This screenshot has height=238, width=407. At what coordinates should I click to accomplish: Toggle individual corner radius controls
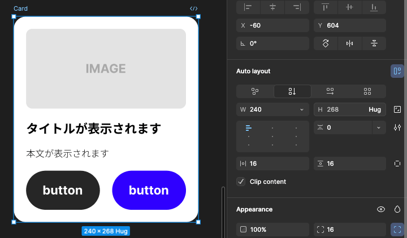(x=397, y=230)
